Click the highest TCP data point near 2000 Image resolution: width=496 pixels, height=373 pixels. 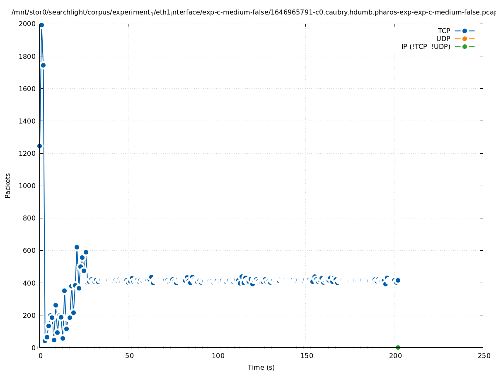click(x=41, y=25)
